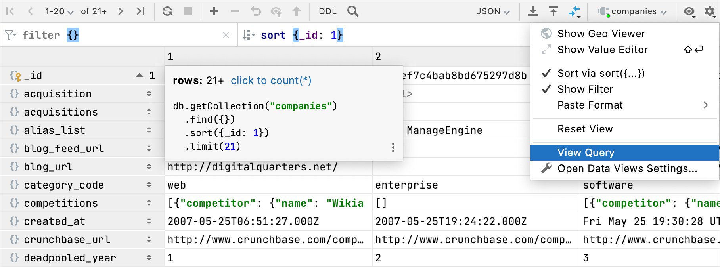Screen dimensions: 720x267
Task: Select the 2007-05-25T06:51:27.000Z cell
Action: [x=268, y=221]
